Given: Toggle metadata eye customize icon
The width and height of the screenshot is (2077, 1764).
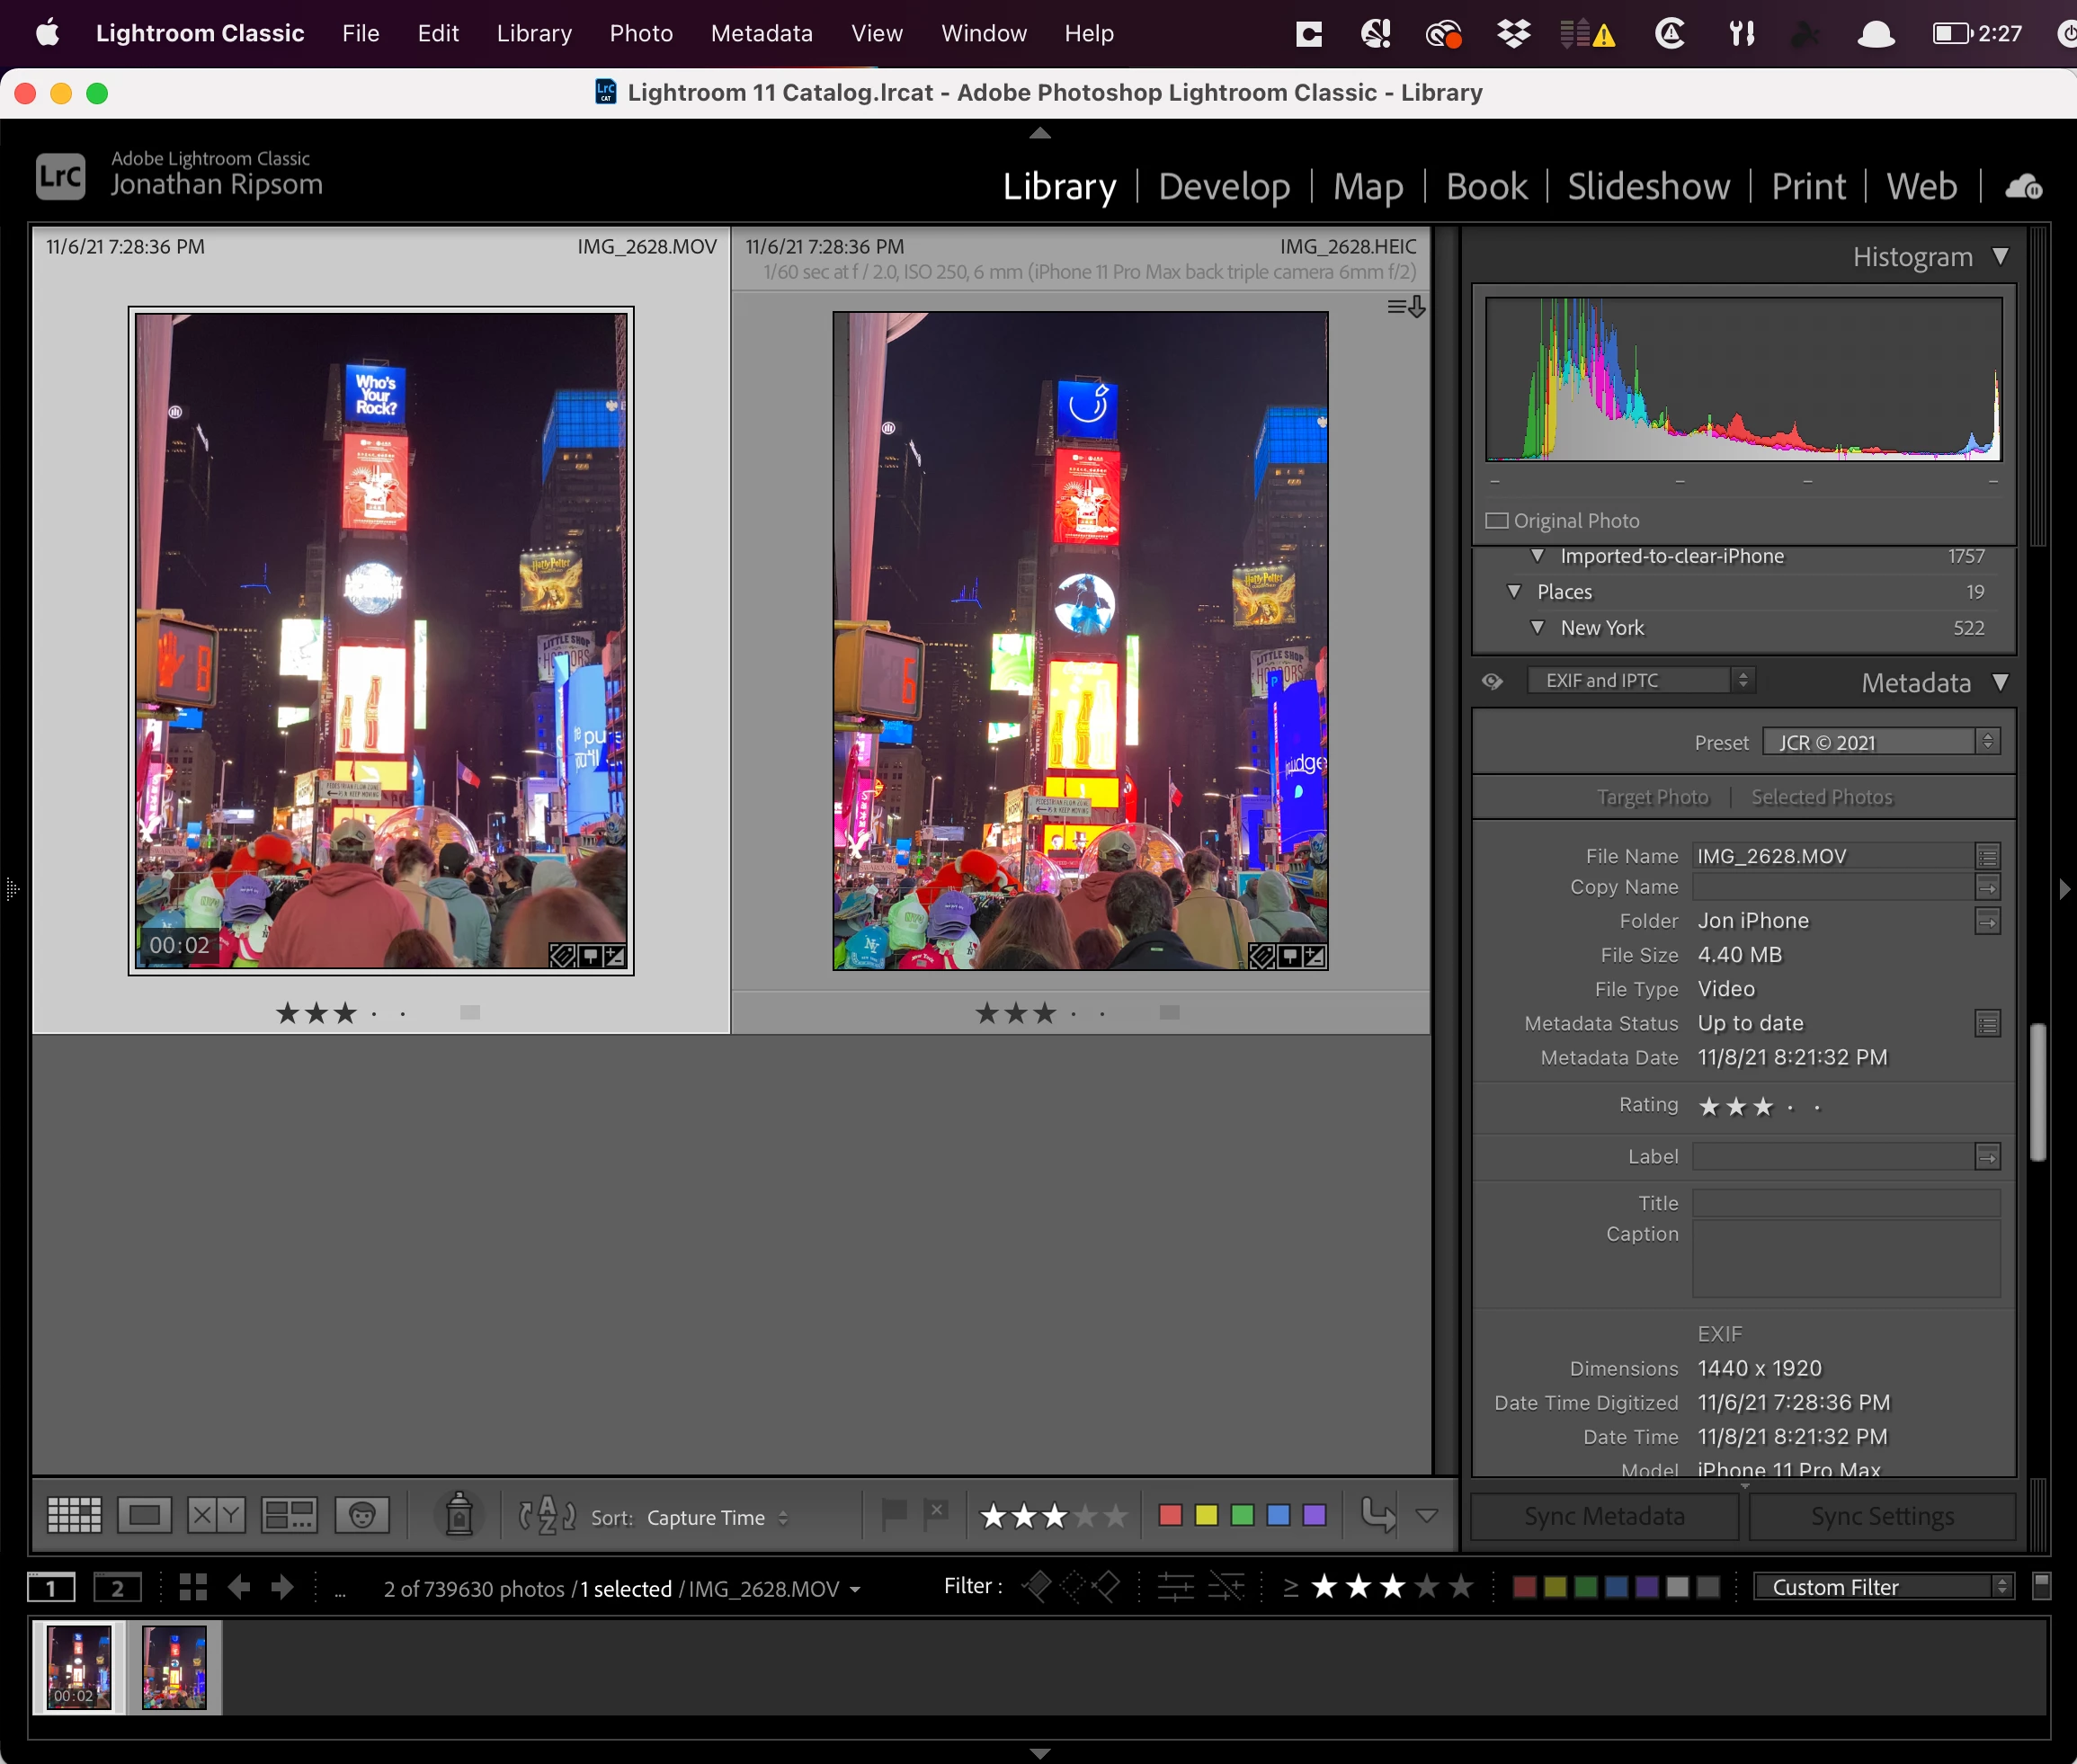Looking at the screenshot, I should coord(1492,681).
